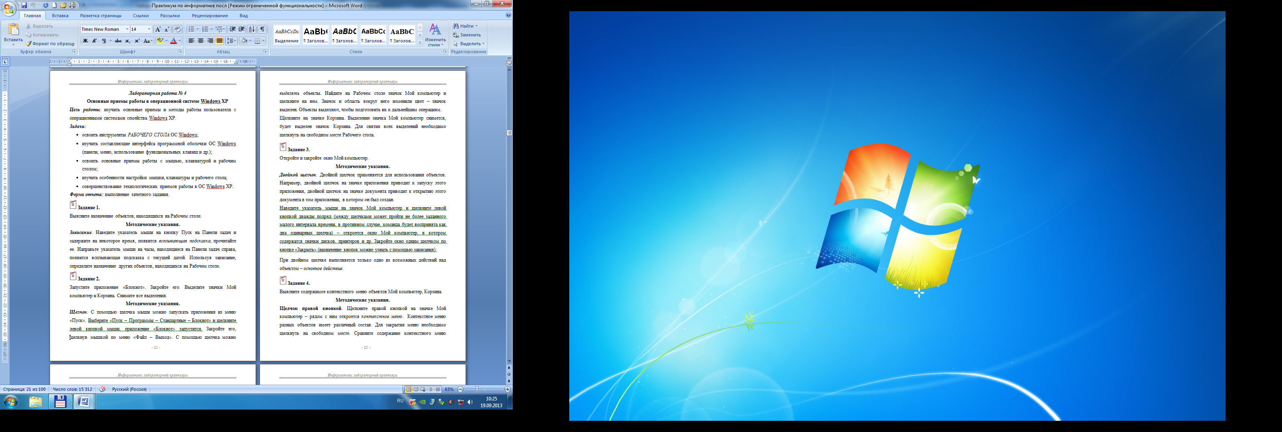Viewport: 1282px width, 432px height.
Task: Open the Рассылки tab
Action: 170,16
